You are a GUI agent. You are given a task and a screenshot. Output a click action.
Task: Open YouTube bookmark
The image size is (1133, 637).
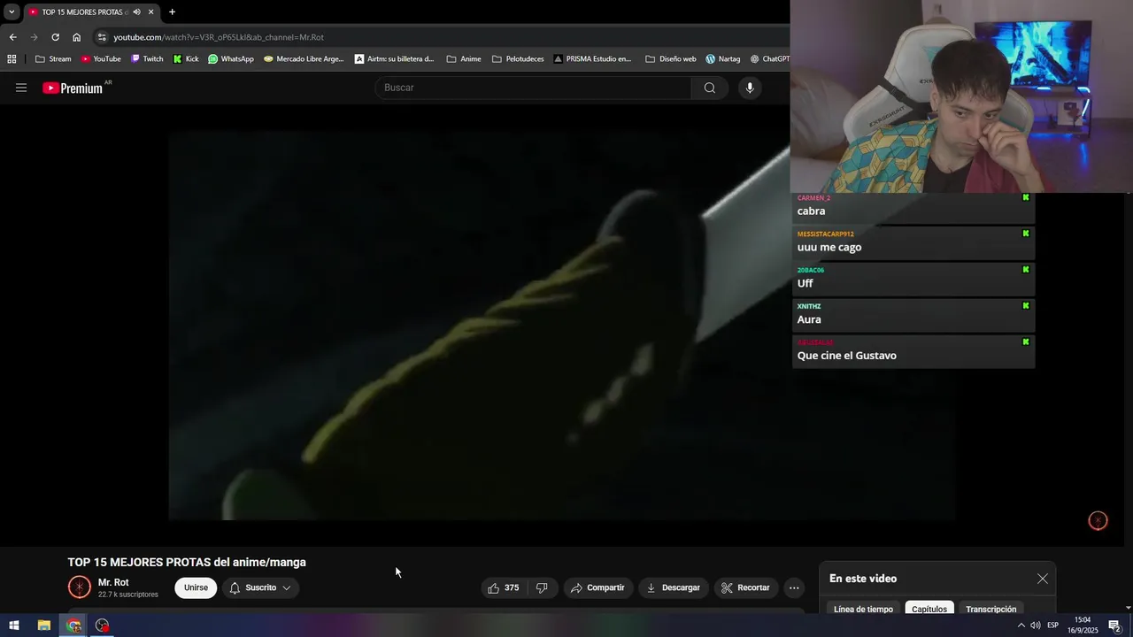(x=100, y=59)
